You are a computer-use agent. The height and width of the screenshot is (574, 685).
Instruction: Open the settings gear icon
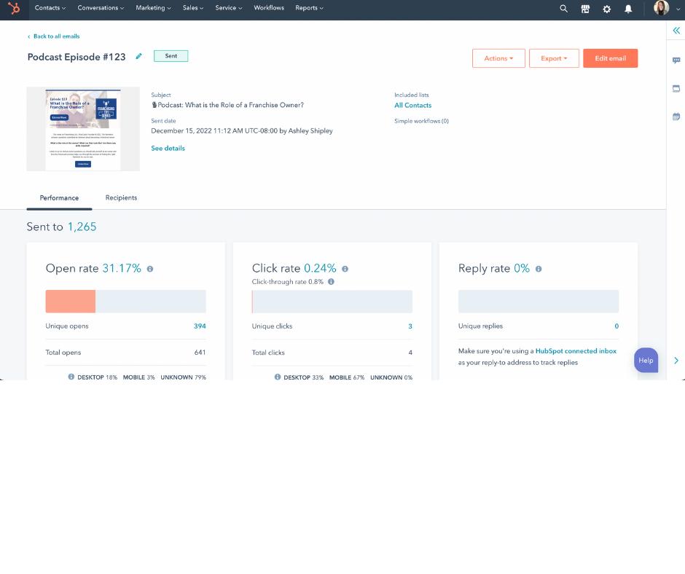click(x=607, y=9)
